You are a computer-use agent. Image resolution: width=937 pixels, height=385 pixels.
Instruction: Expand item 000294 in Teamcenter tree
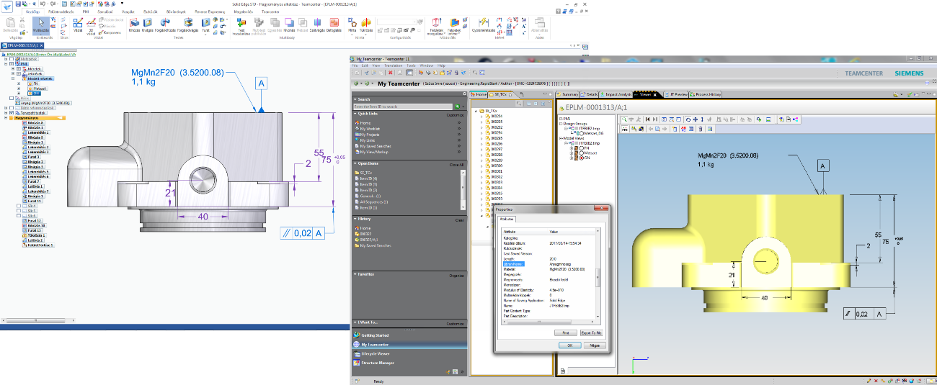(481, 132)
